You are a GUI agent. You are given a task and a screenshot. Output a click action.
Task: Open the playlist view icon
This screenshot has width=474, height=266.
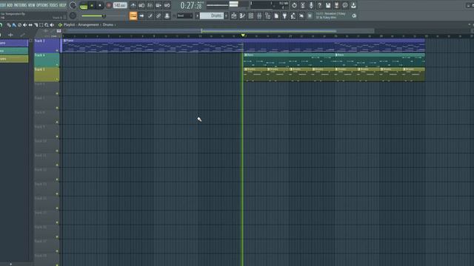coord(234,16)
